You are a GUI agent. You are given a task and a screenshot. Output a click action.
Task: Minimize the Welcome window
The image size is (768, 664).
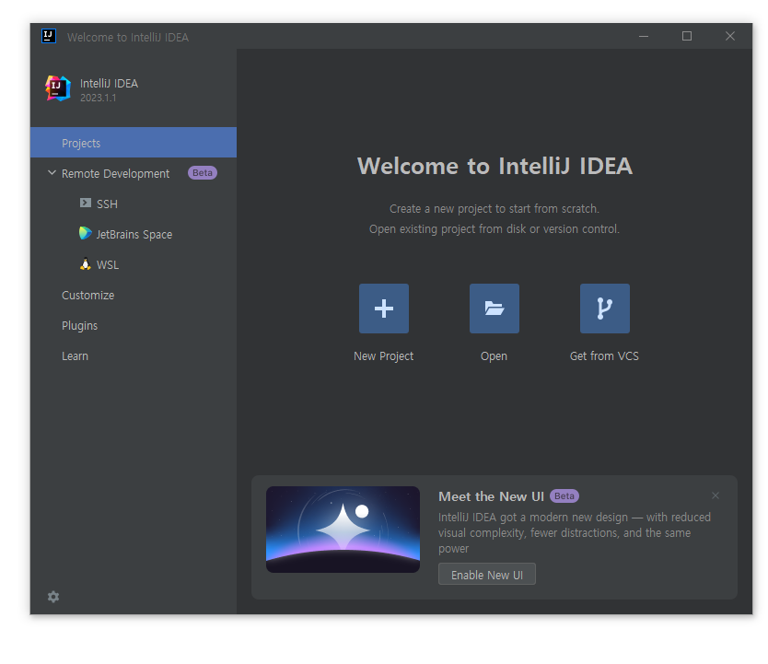pyautogui.click(x=644, y=36)
